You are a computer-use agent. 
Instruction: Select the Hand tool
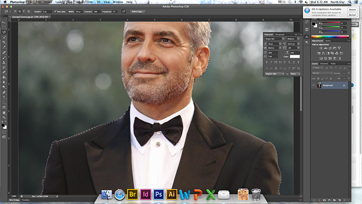[x=4, y=112]
